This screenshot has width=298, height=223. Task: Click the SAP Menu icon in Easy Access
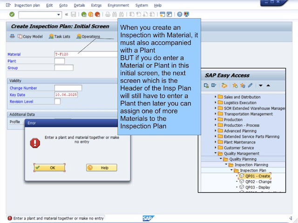click(214, 85)
